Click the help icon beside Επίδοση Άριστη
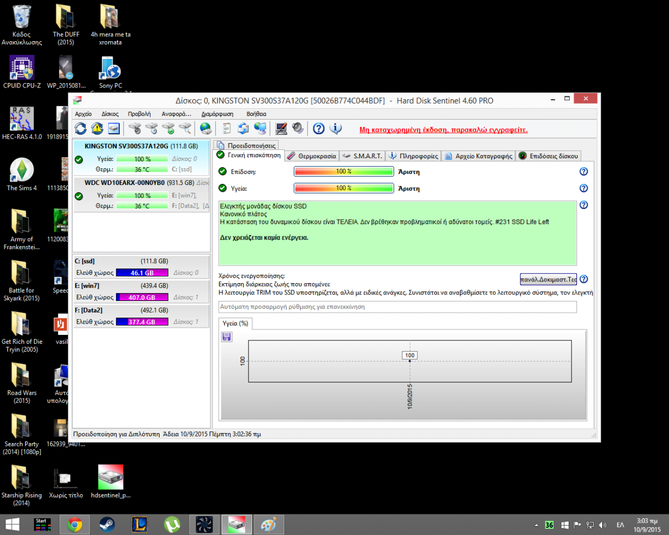Image resolution: width=669 pixels, height=535 pixels. [x=584, y=172]
